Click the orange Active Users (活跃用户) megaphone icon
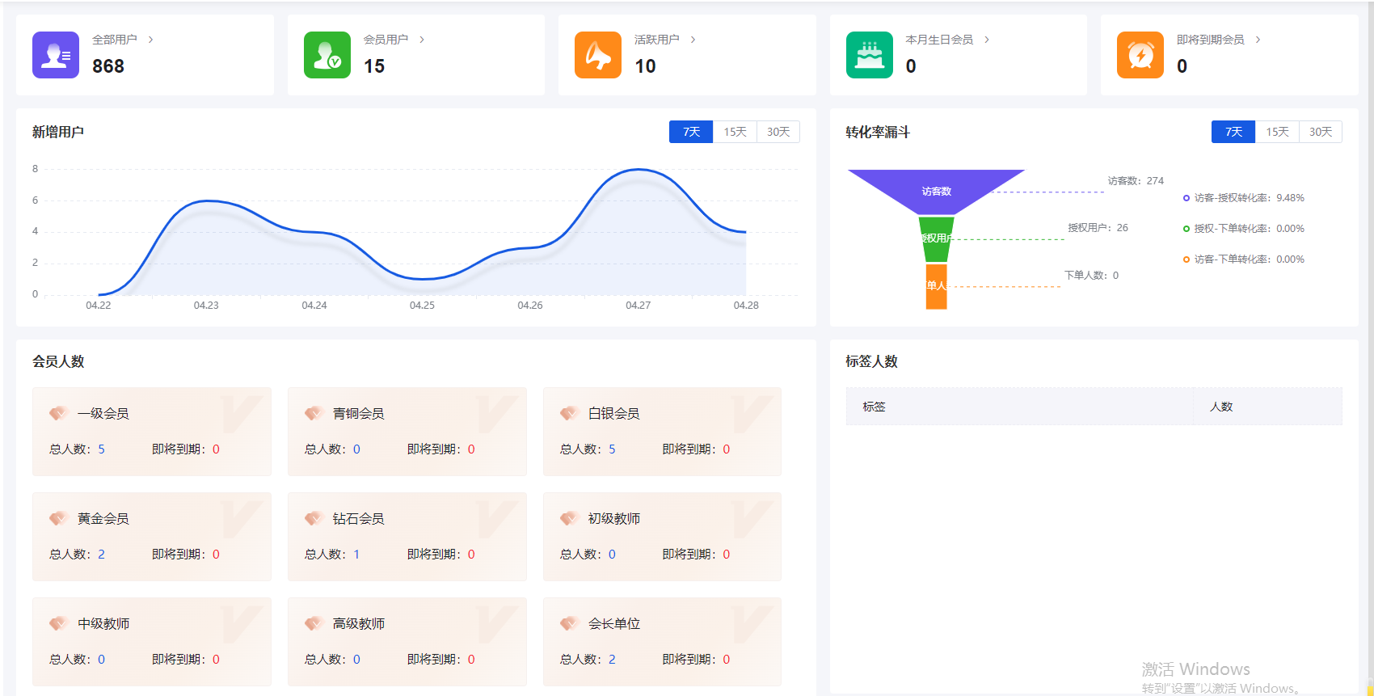The width and height of the screenshot is (1374, 696). click(x=598, y=55)
